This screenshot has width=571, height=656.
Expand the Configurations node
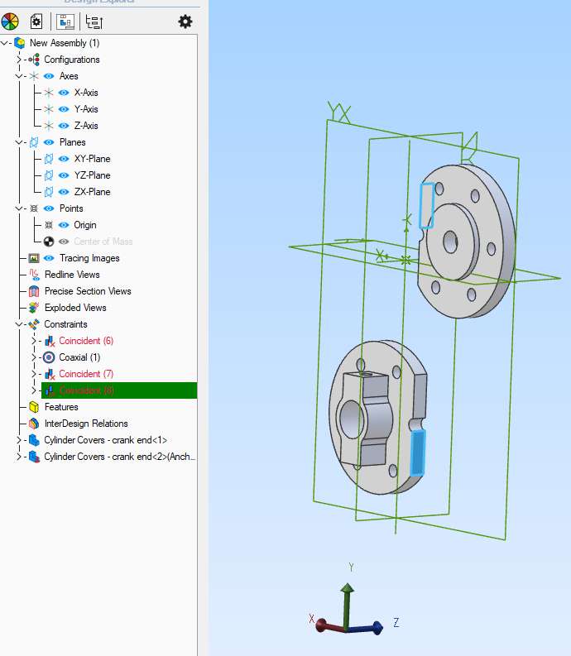tap(18, 60)
